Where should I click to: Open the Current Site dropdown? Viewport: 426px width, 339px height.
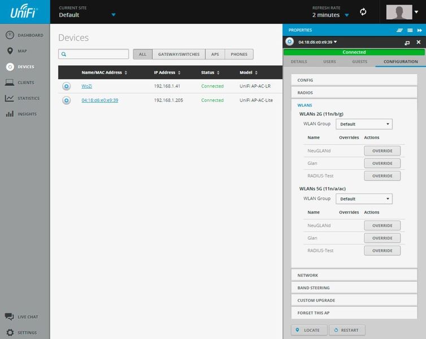point(113,15)
